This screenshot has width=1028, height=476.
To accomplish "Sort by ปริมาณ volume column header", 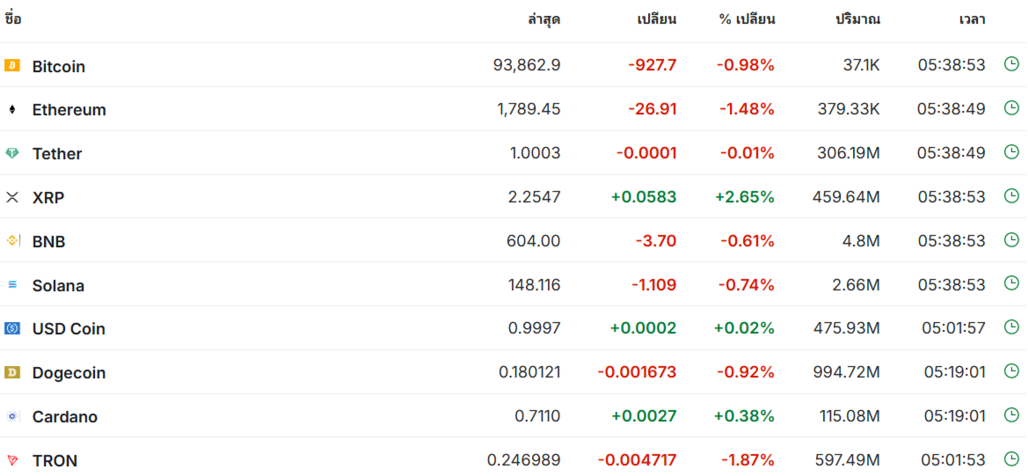I will pyautogui.click(x=857, y=19).
